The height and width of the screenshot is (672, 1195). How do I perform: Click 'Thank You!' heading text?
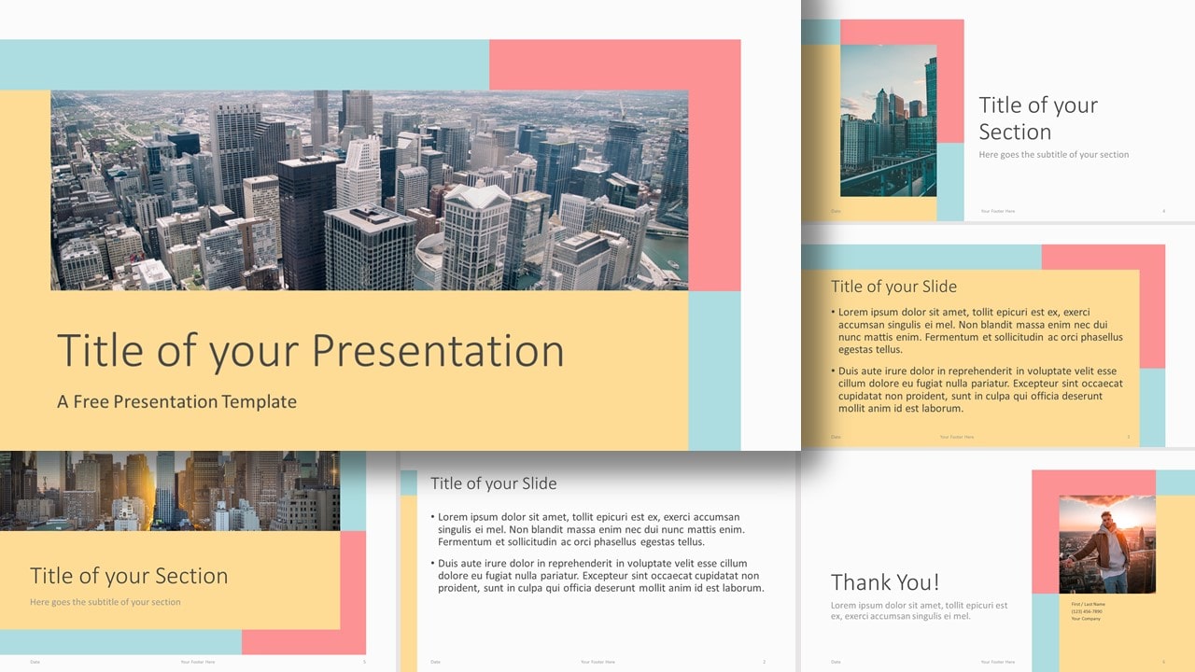[885, 582]
